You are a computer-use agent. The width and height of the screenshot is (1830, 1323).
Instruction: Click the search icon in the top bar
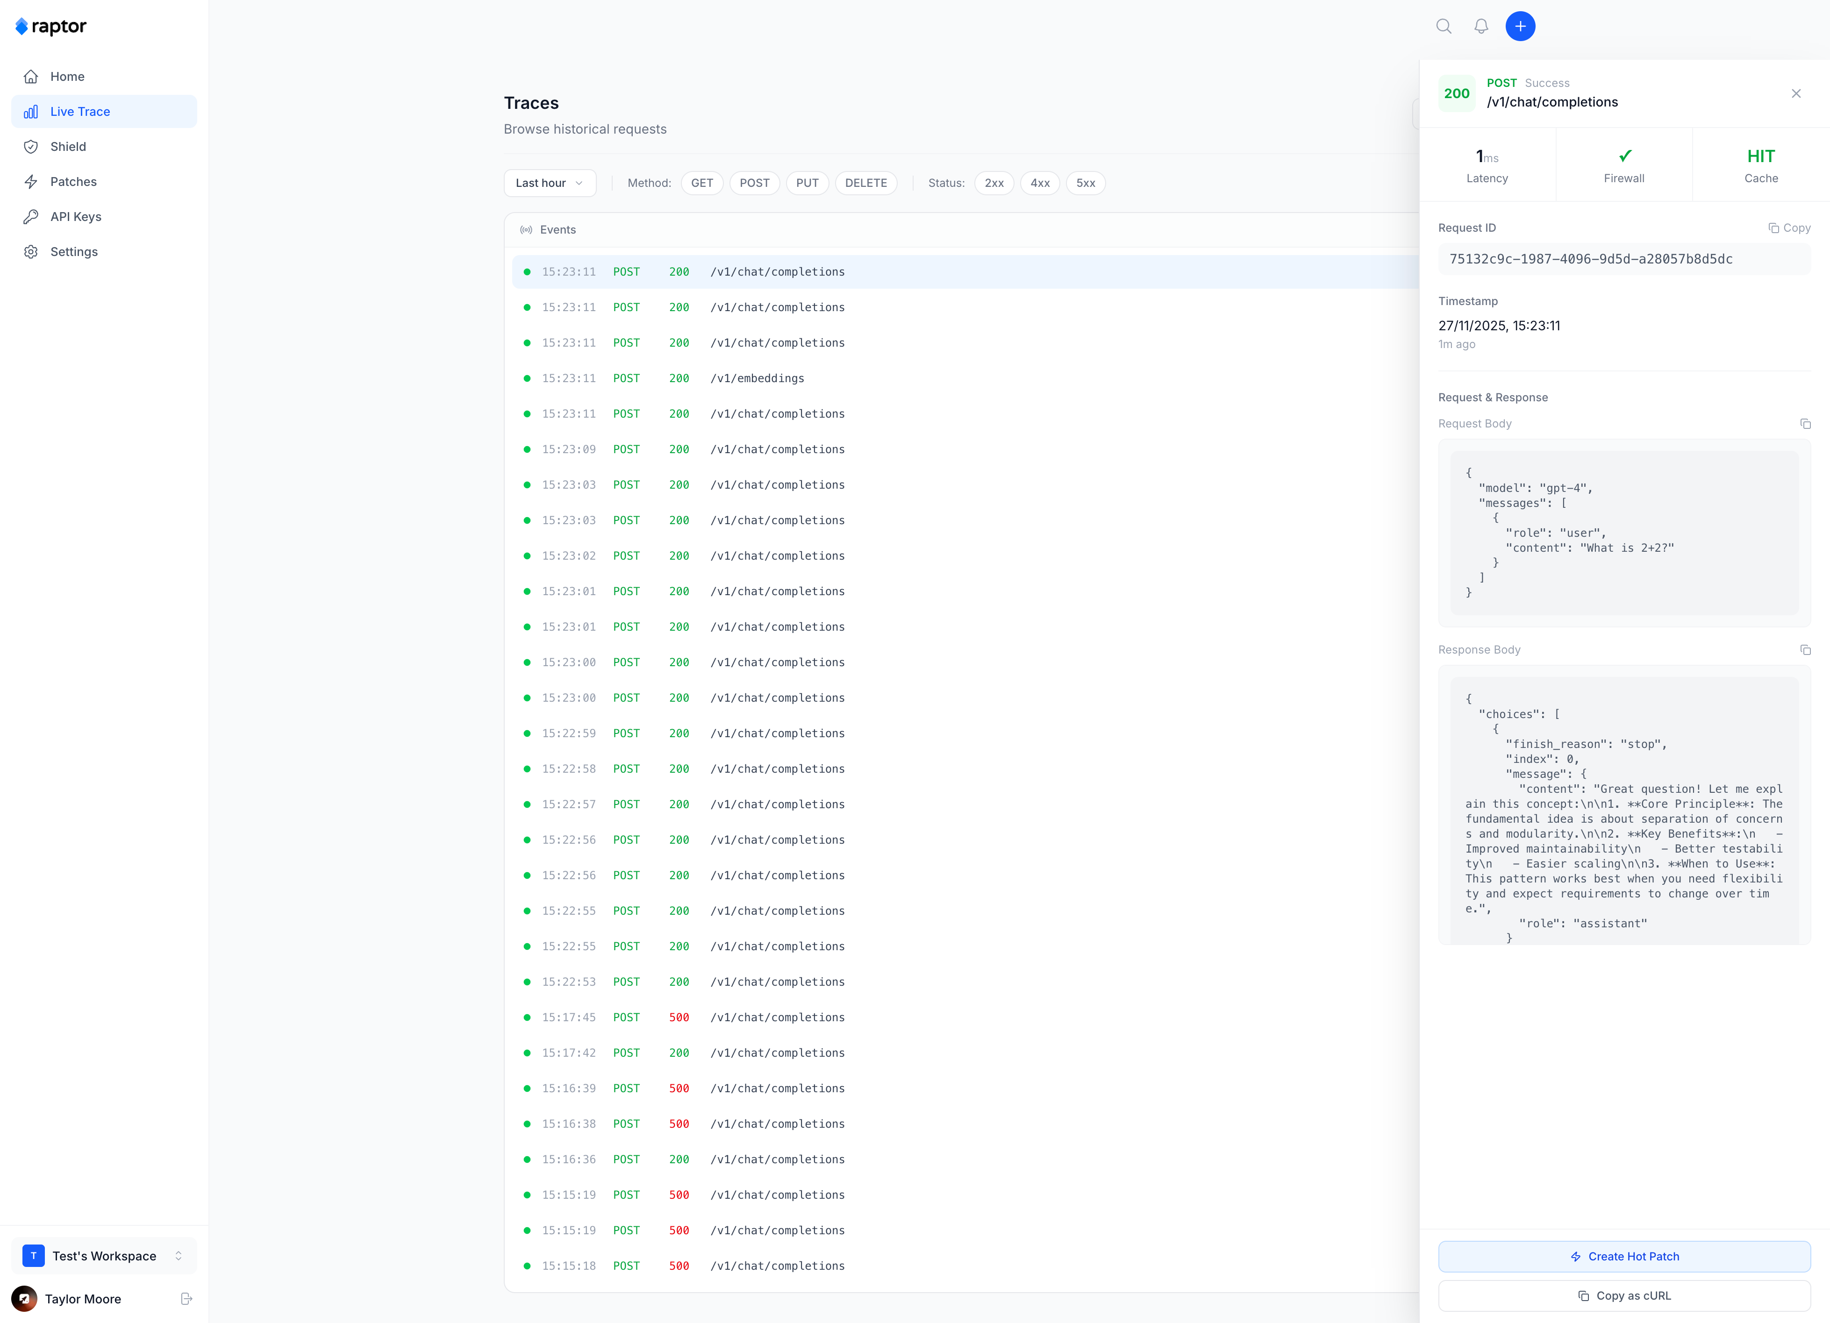[x=1444, y=26]
